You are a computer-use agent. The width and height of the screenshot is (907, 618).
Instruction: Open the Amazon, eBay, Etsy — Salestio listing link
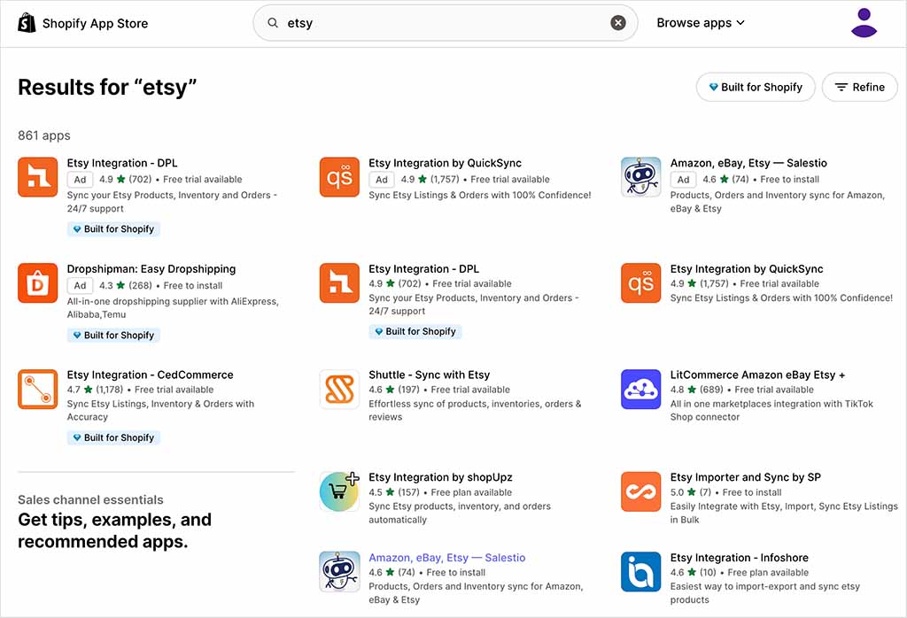pyautogui.click(x=447, y=557)
